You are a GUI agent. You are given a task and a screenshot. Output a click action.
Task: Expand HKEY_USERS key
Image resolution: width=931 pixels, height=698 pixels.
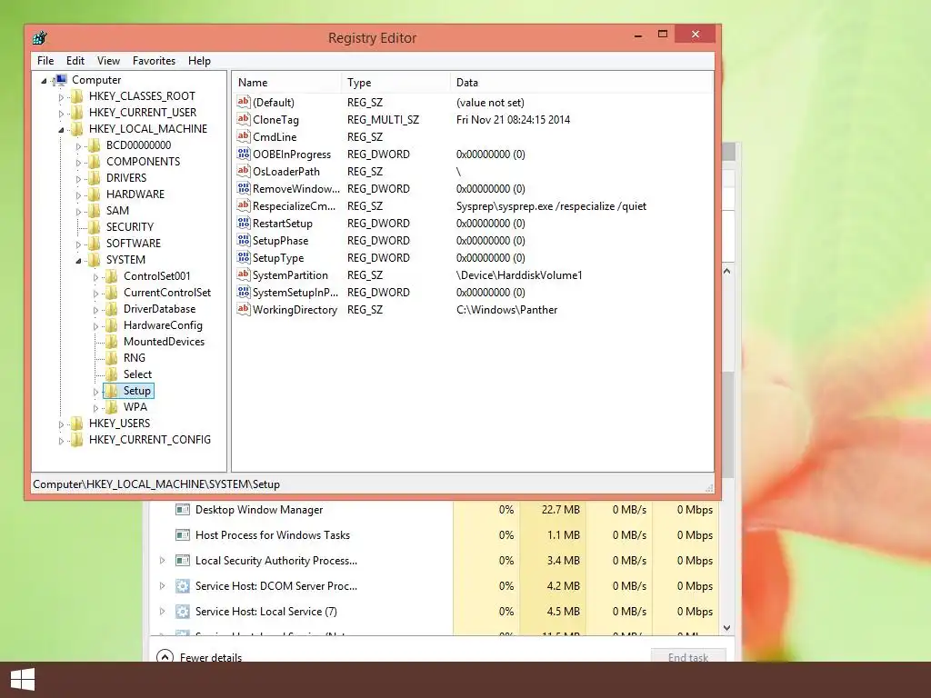(x=61, y=424)
